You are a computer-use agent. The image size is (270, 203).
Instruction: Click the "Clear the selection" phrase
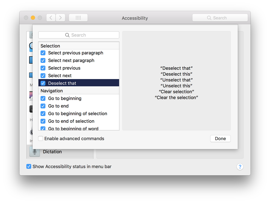pos(176,98)
